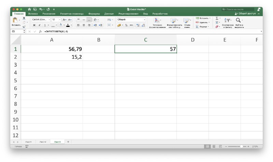Screen dimensions: 273x162
Task: Open the Вставить paste button
Action: [x=16, y=22]
